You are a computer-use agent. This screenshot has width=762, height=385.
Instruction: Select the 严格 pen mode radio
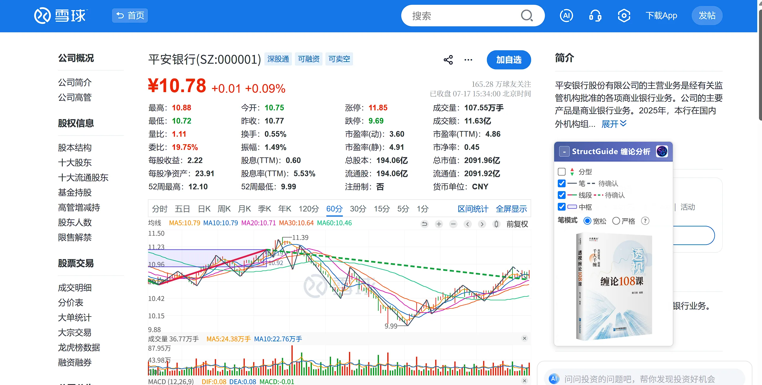click(616, 221)
